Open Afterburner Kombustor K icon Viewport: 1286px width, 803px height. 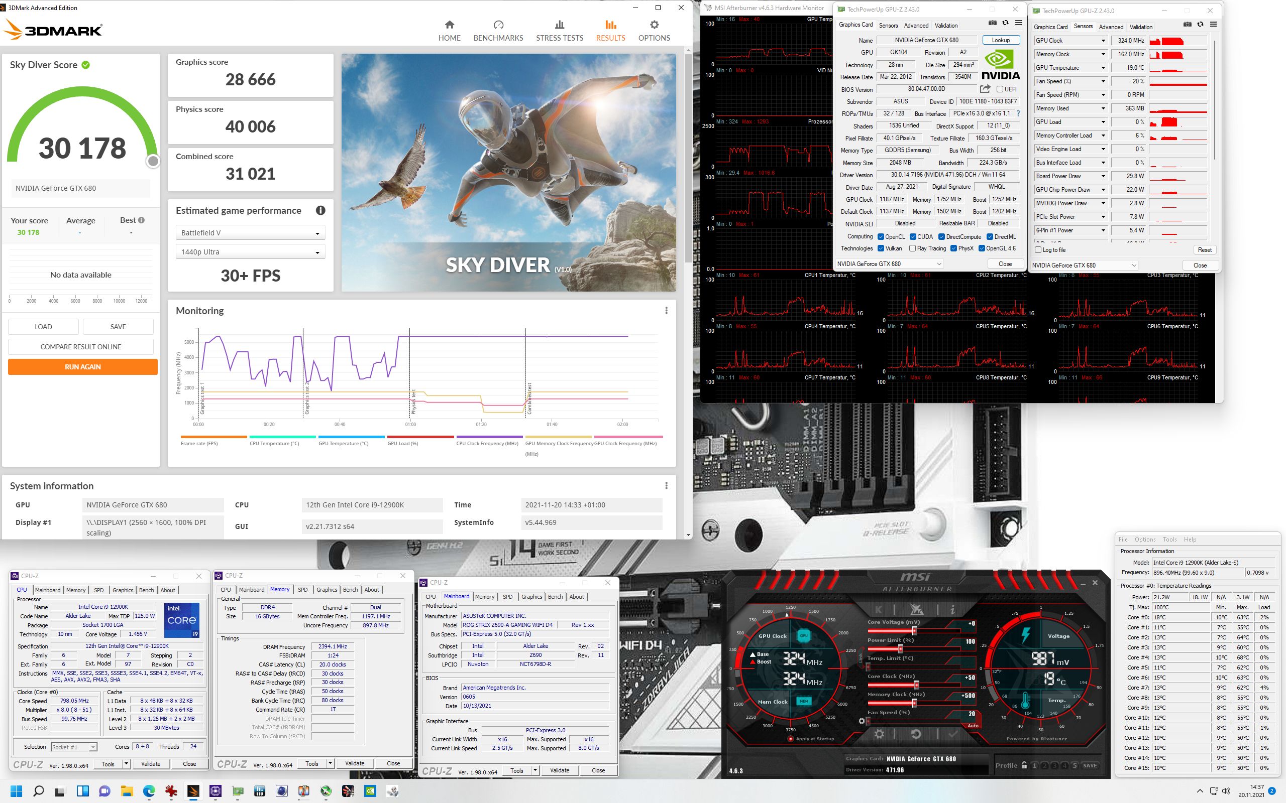[879, 610]
